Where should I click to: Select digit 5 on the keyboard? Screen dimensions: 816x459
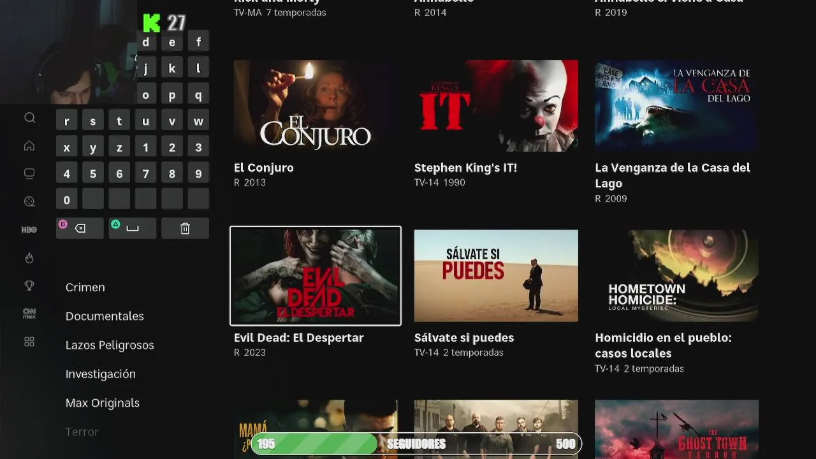tap(93, 174)
